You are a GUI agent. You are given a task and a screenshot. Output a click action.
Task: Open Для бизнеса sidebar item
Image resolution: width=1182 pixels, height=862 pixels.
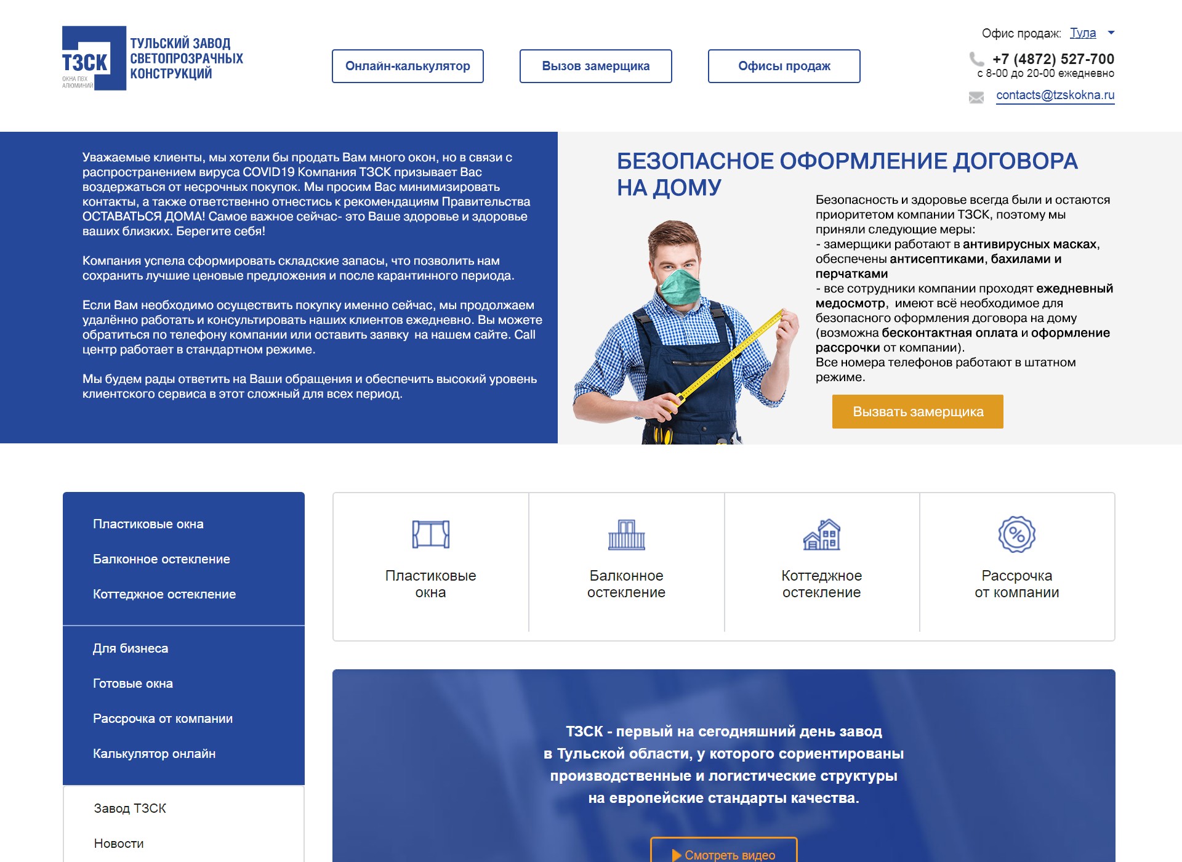pyautogui.click(x=131, y=648)
